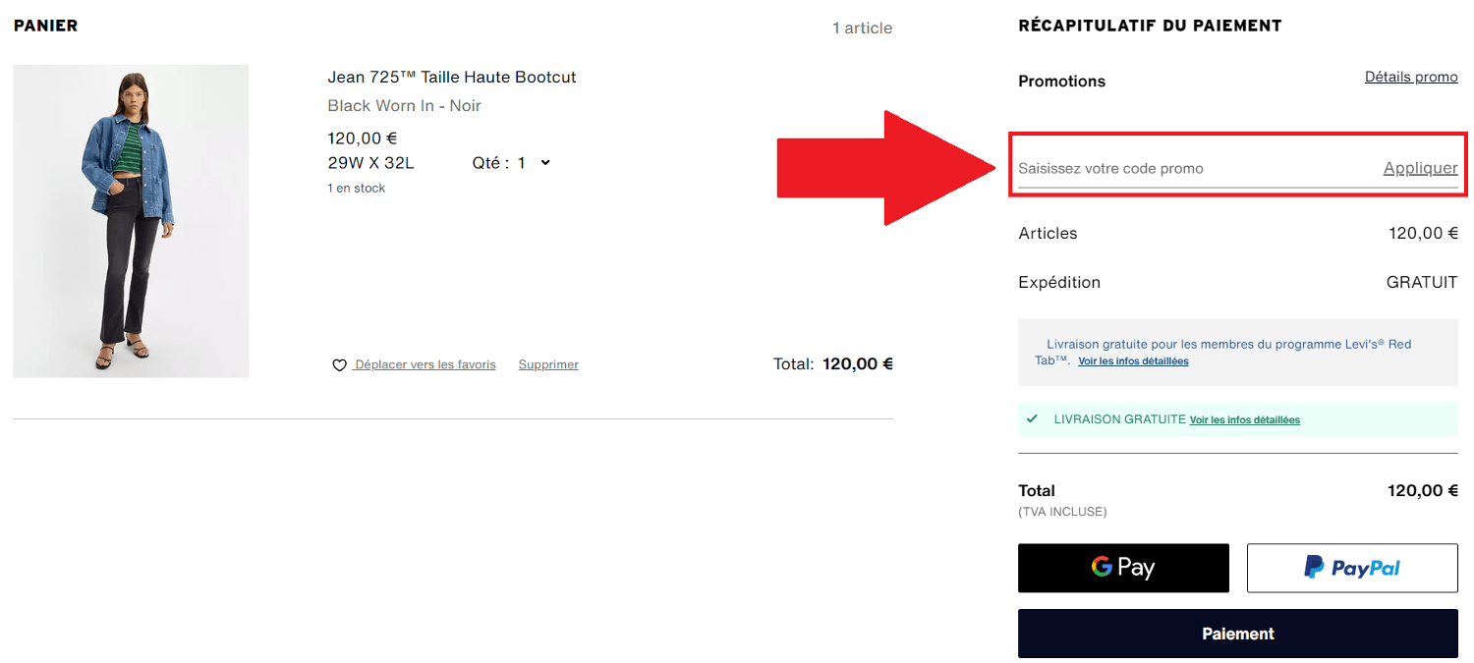
Task: Click the 29W X 32L size label
Action: [370, 162]
